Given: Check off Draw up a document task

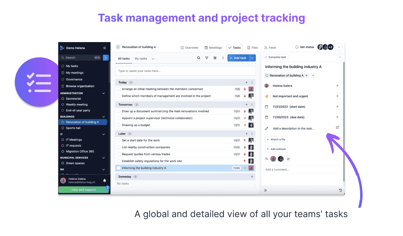Looking at the screenshot, I should [x=119, y=111].
